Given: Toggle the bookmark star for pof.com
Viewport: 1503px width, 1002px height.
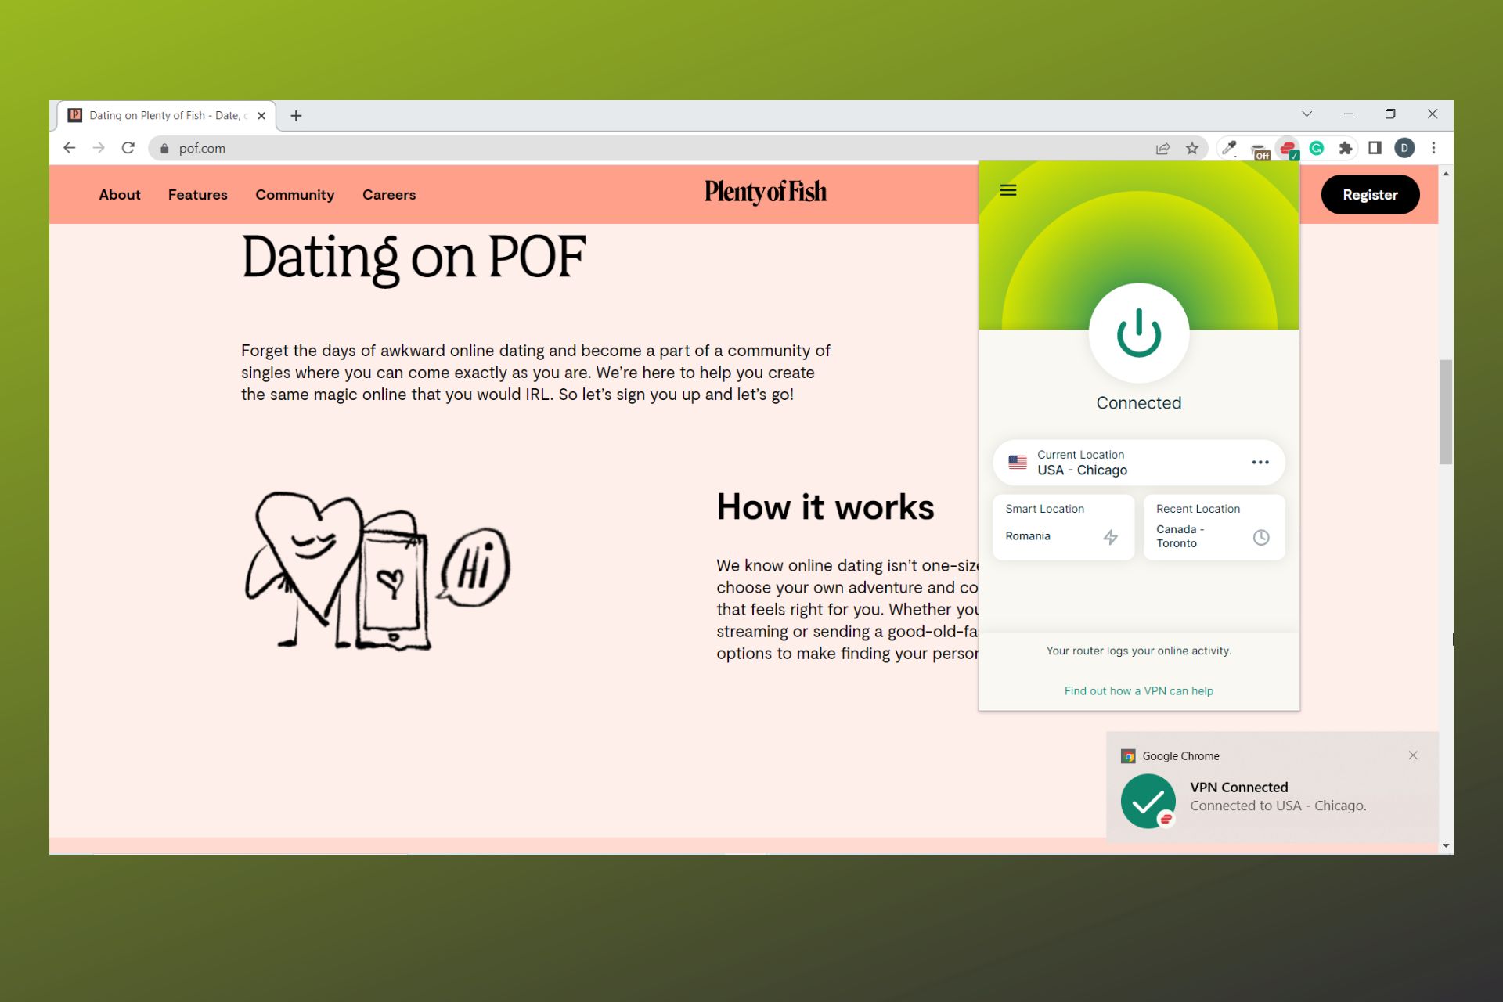Looking at the screenshot, I should coord(1192,148).
